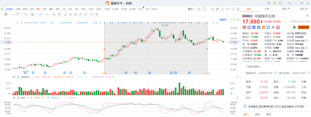The height and width of the screenshot is (117, 311).
Task: Open the chart layout square dropdown
Action: [x=205, y=9]
